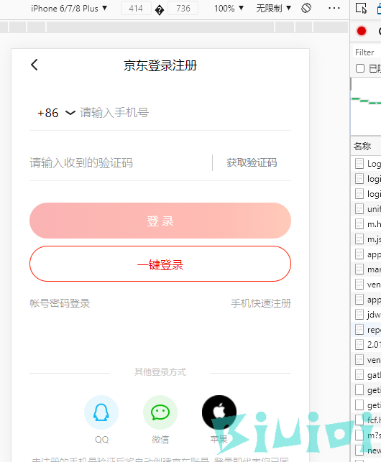This screenshot has width=381, height=462.
Task: Tap 获取验证码 to get code
Action: (252, 162)
